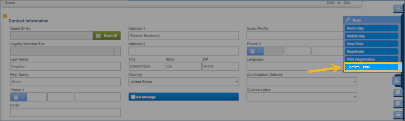405x121 pixels.
Task: Select Confirm Letter in Tools menu
Action: 371,67
